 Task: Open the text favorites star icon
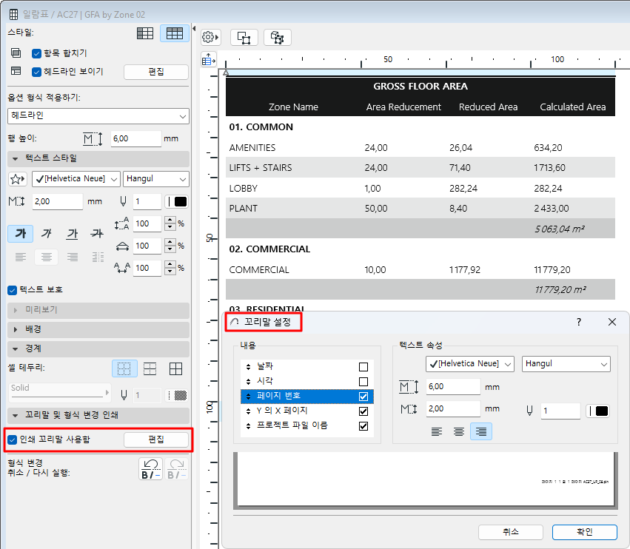tap(17, 179)
